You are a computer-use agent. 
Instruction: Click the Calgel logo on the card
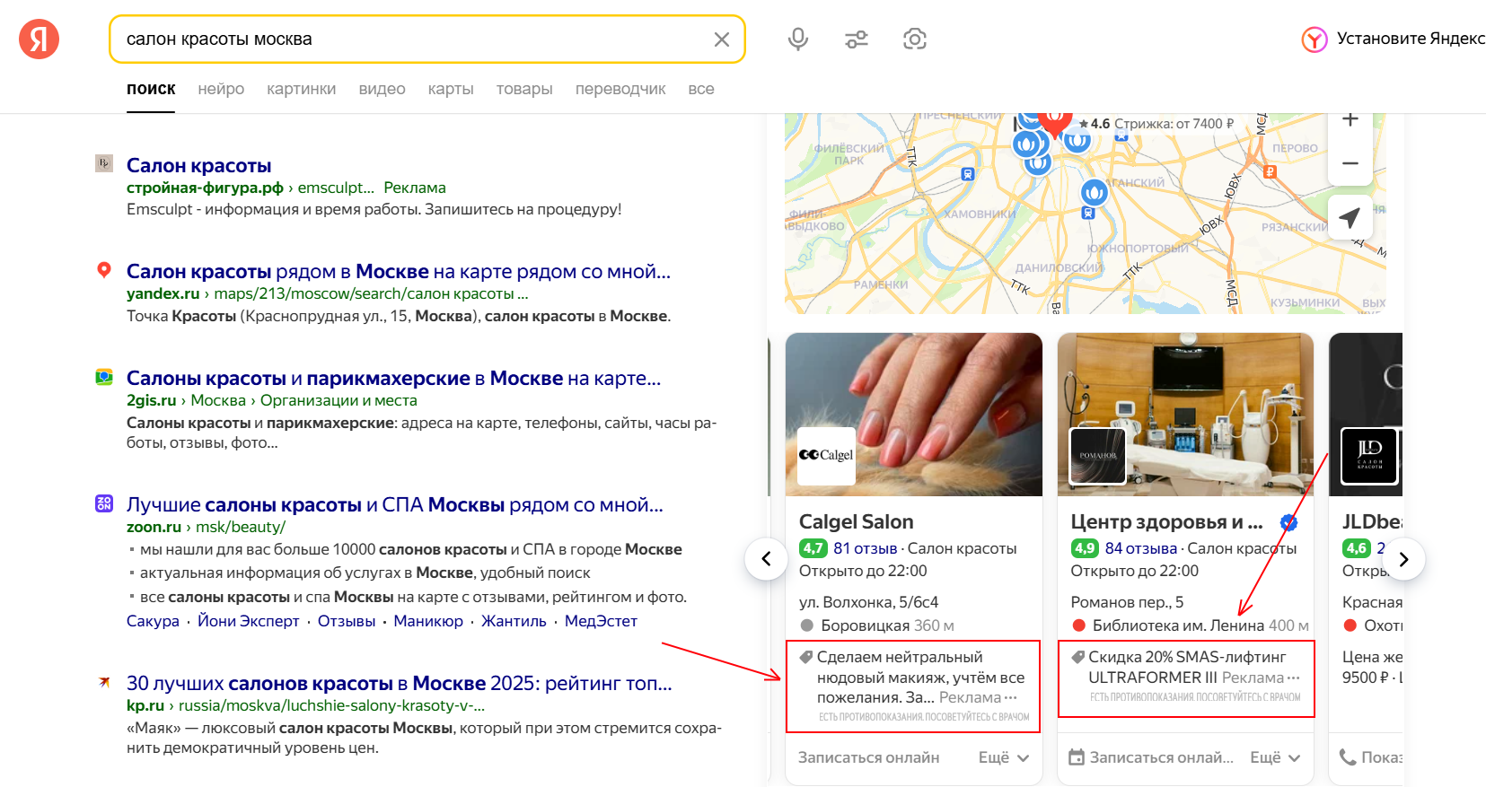tap(827, 456)
